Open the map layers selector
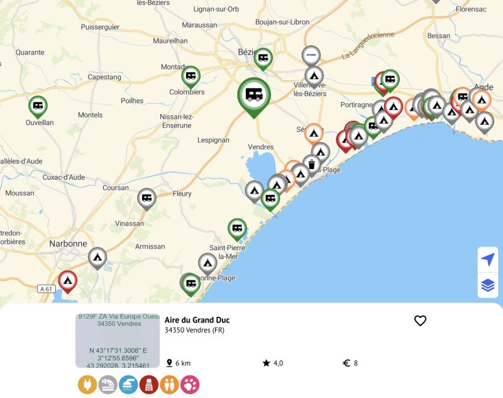 488,285
